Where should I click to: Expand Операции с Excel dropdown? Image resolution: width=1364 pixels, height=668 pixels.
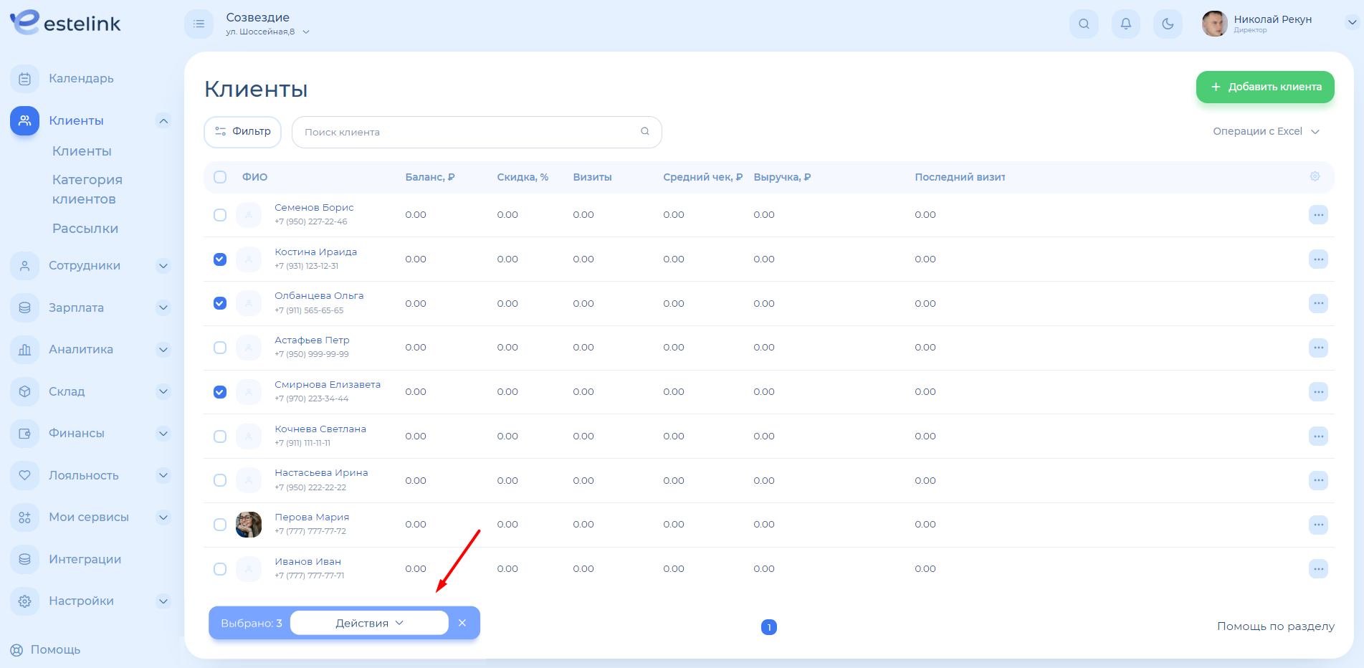(x=1265, y=131)
